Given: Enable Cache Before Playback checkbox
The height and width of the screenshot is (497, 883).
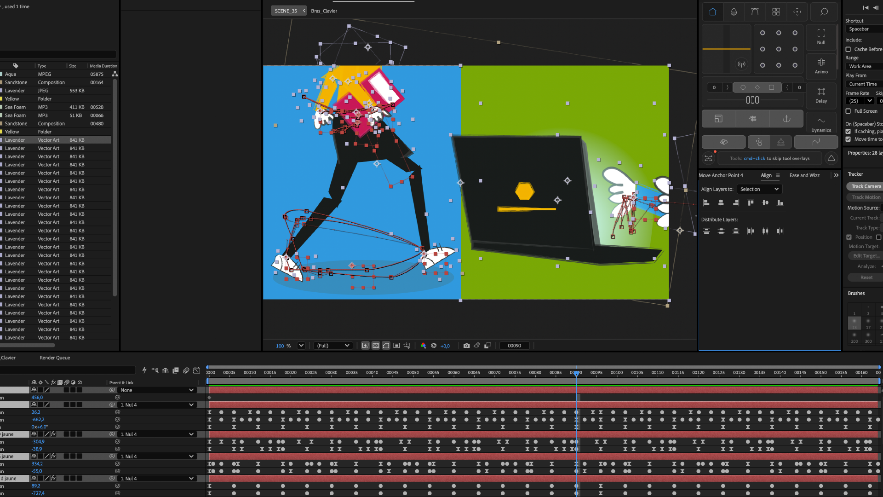Looking at the screenshot, I should pyautogui.click(x=848, y=49).
